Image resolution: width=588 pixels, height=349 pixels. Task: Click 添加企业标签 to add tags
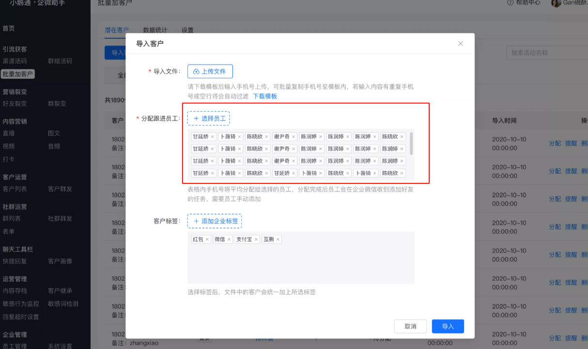tap(215, 221)
